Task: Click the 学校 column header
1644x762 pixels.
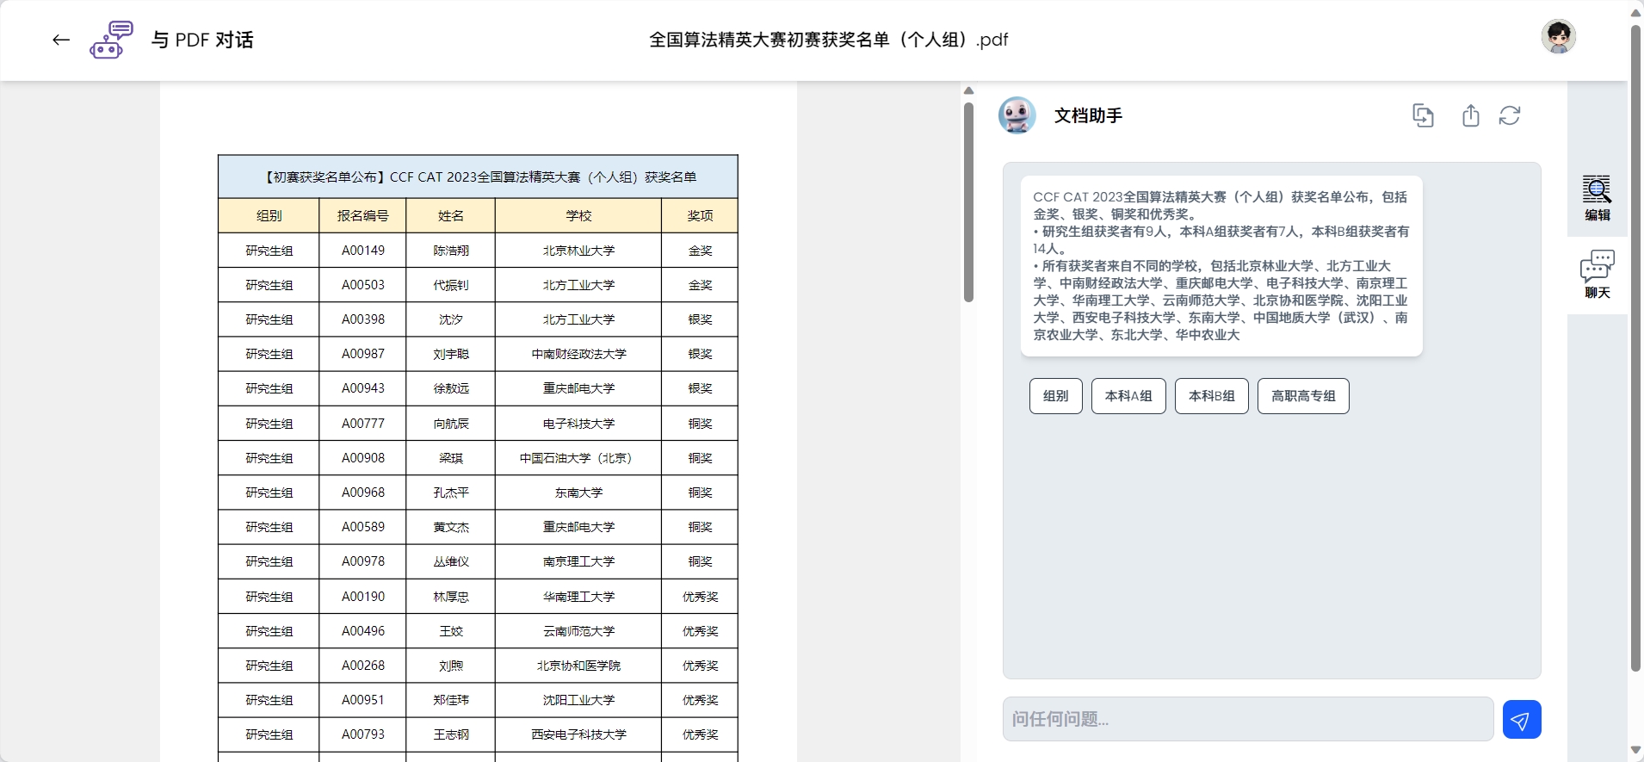Action: click(578, 216)
